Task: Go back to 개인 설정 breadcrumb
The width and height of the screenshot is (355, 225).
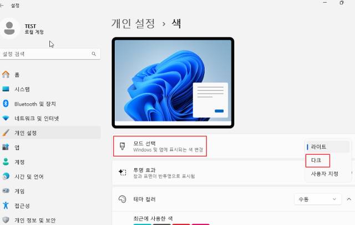Action: 133,23
